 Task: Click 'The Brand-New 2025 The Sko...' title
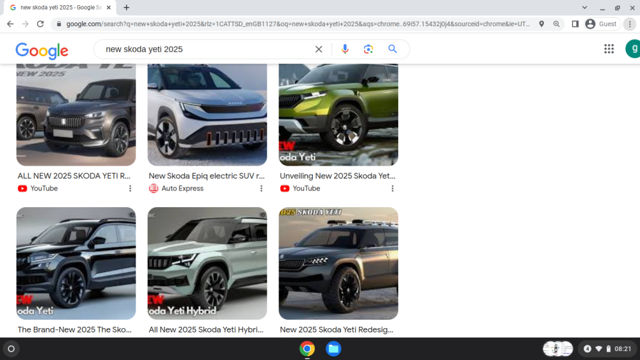(x=75, y=329)
